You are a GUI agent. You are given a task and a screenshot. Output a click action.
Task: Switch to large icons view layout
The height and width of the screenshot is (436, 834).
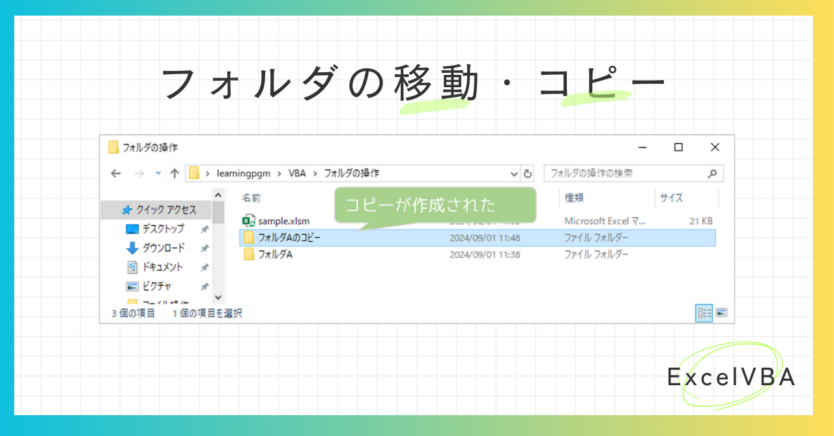click(x=722, y=313)
